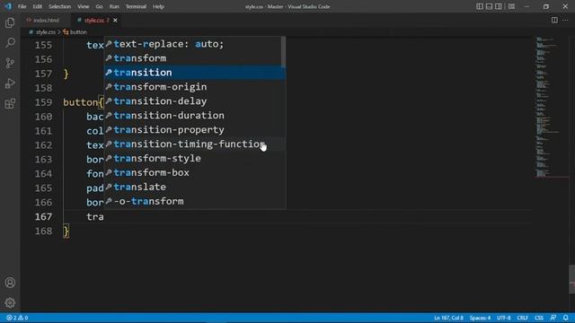This screenshot has width=575, height=323.
Task: Open notifications bell in status bar
Action: 565,318
